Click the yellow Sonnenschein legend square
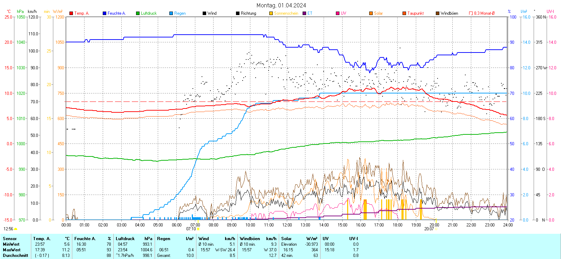This screenshot has height=259, width=561. pyautogui.click(x=271, y=13)
